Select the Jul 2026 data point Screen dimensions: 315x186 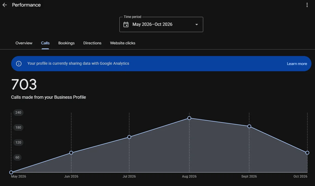coord(129,137)
